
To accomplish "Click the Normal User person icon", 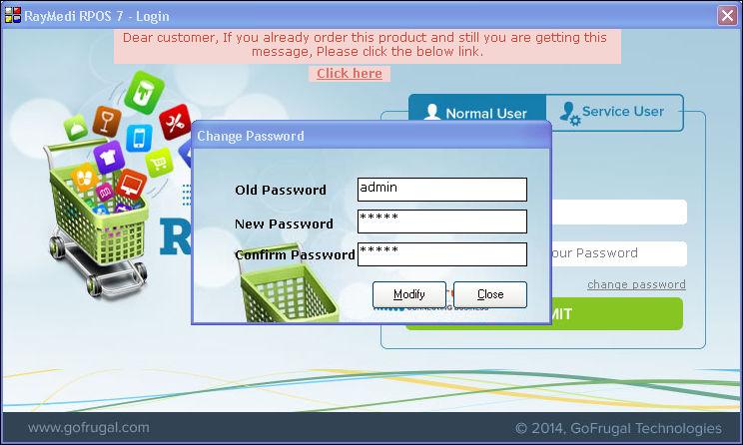I will click(431, 112).
